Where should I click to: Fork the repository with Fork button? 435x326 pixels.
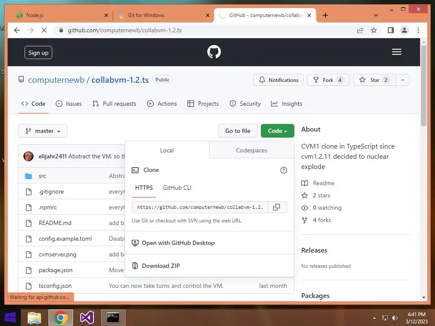(x=328, y=80)
